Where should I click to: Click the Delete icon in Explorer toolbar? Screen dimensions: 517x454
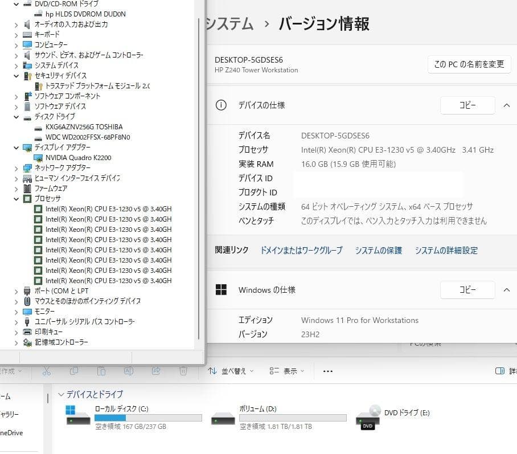pos(182,371)
